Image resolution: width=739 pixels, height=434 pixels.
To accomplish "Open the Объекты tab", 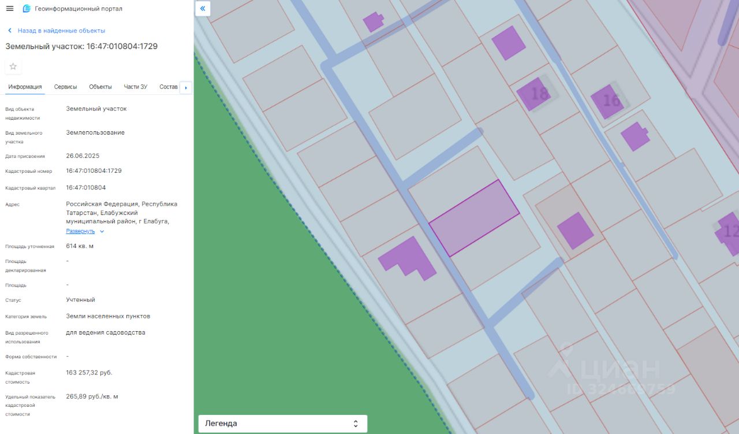I will pos(100,87).
